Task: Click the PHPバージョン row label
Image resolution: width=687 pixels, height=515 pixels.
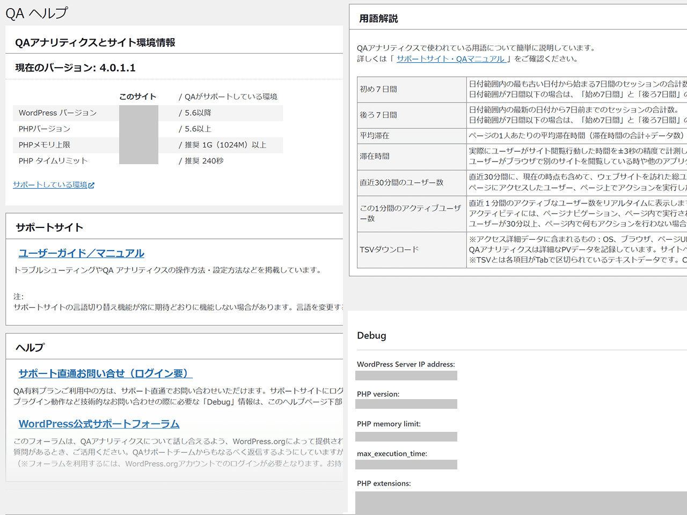Action: [x=45, y=129]
